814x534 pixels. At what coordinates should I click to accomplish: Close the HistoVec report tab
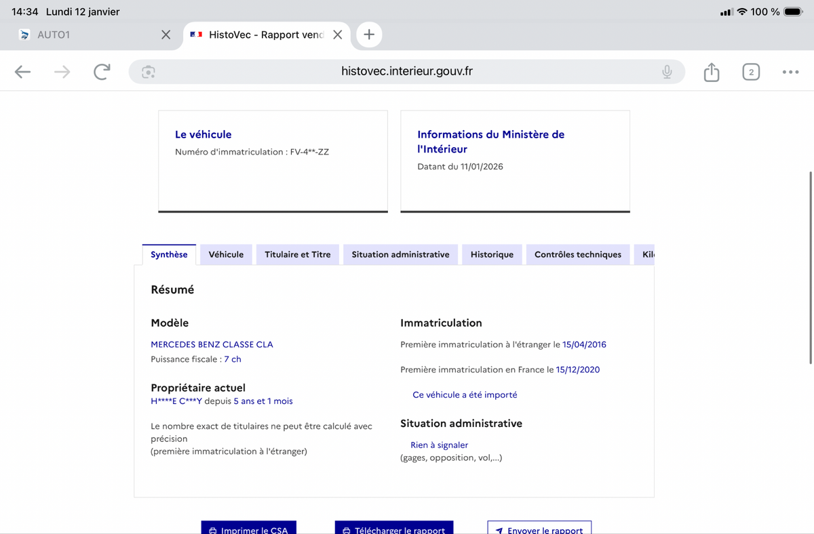[x=337, y=35]
